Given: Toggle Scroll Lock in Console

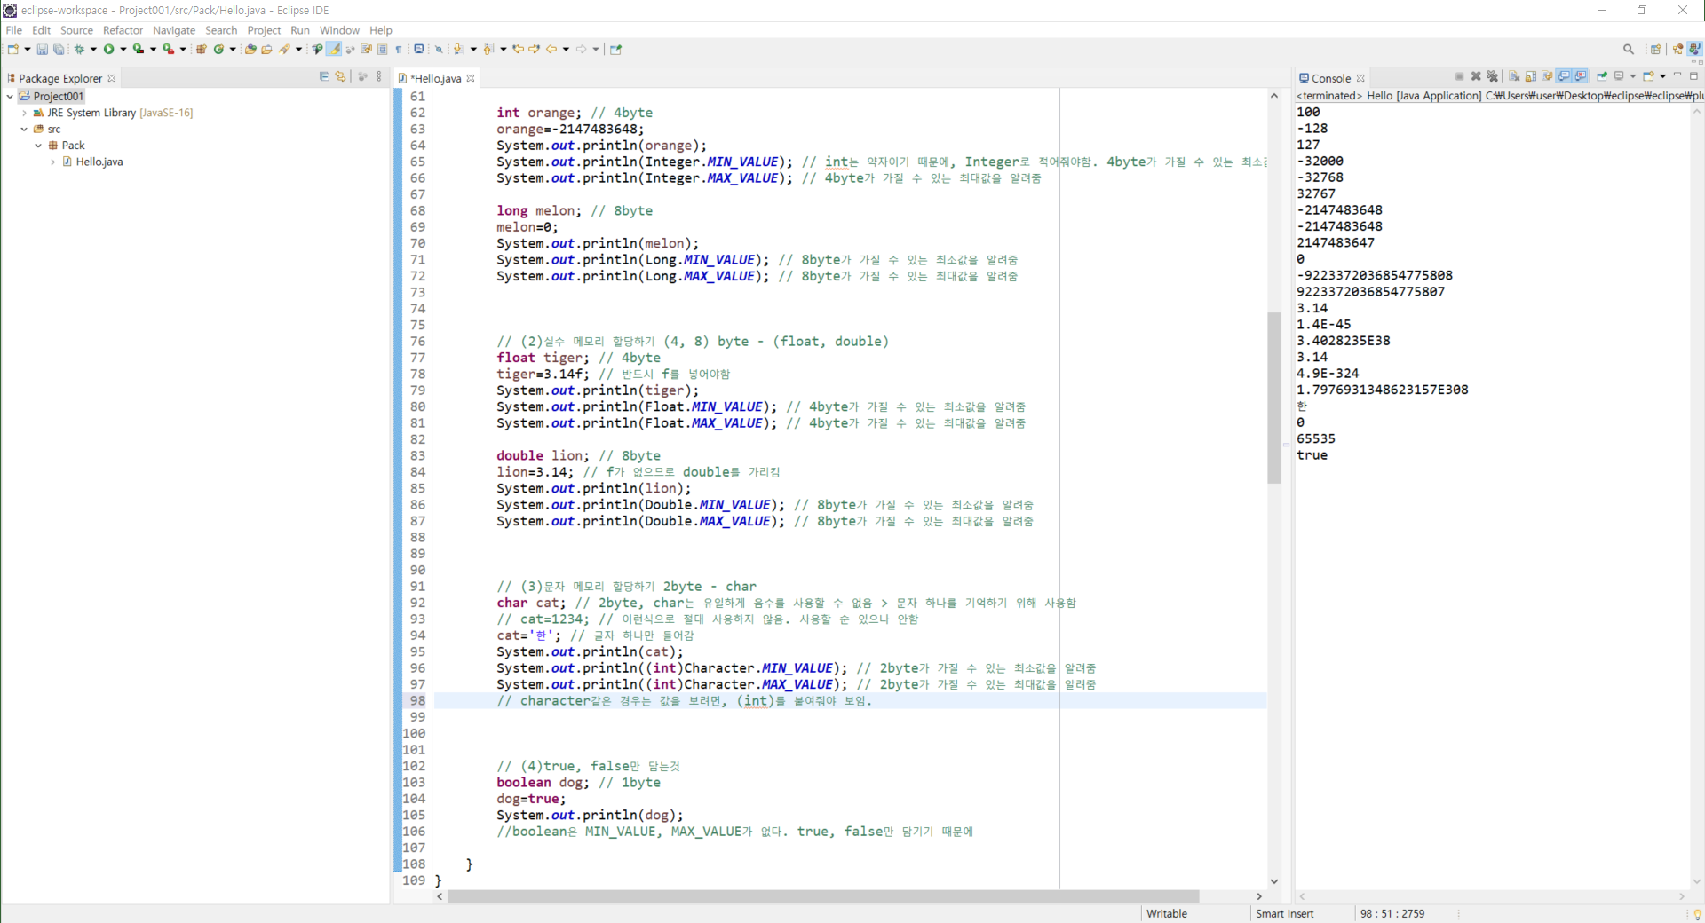Looking at the screenshot, I should 1530,76.
